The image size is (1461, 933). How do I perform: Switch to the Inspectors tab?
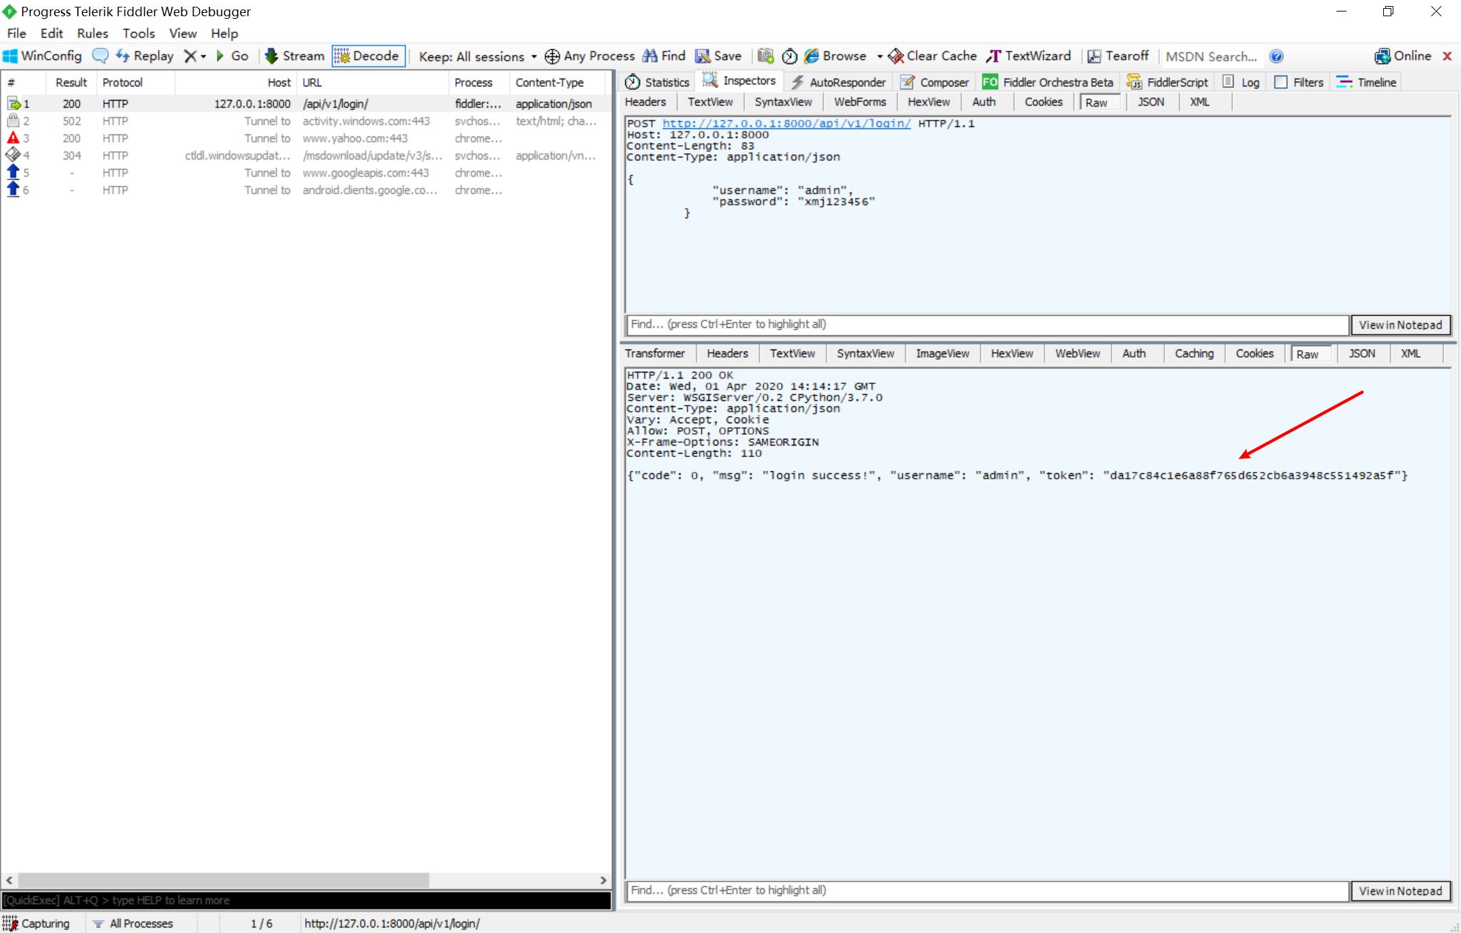pos(739,81)
